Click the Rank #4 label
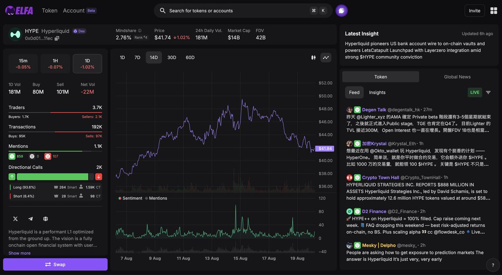The width and height of the screenshot is (502, 275). click(x=141, y=38)
